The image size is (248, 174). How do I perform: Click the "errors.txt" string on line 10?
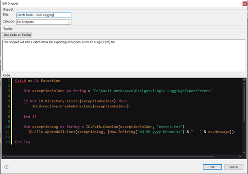coord(169,127)
